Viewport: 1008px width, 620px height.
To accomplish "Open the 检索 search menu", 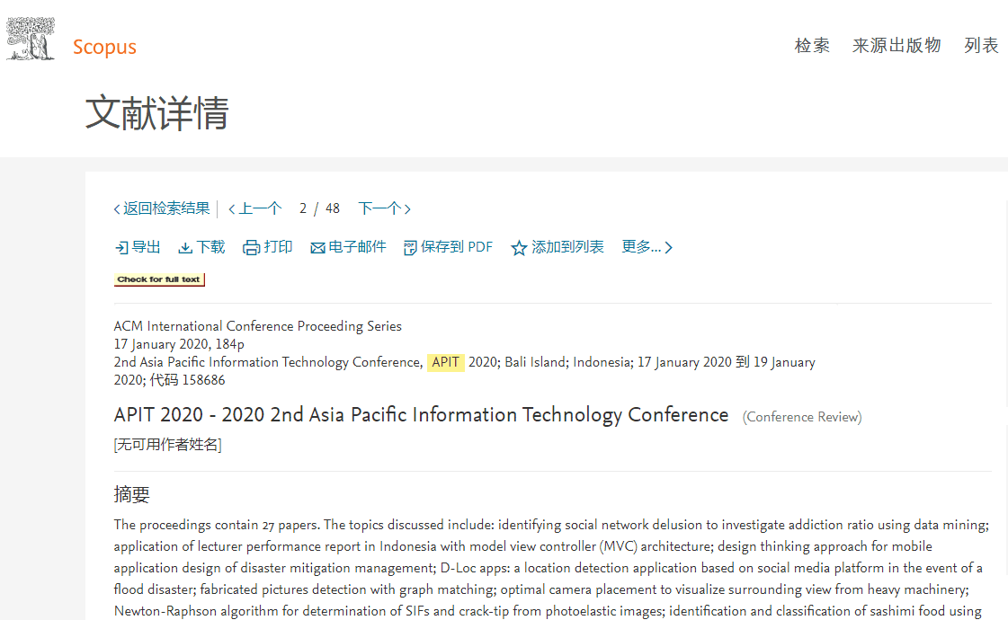I will pos(812,46).
